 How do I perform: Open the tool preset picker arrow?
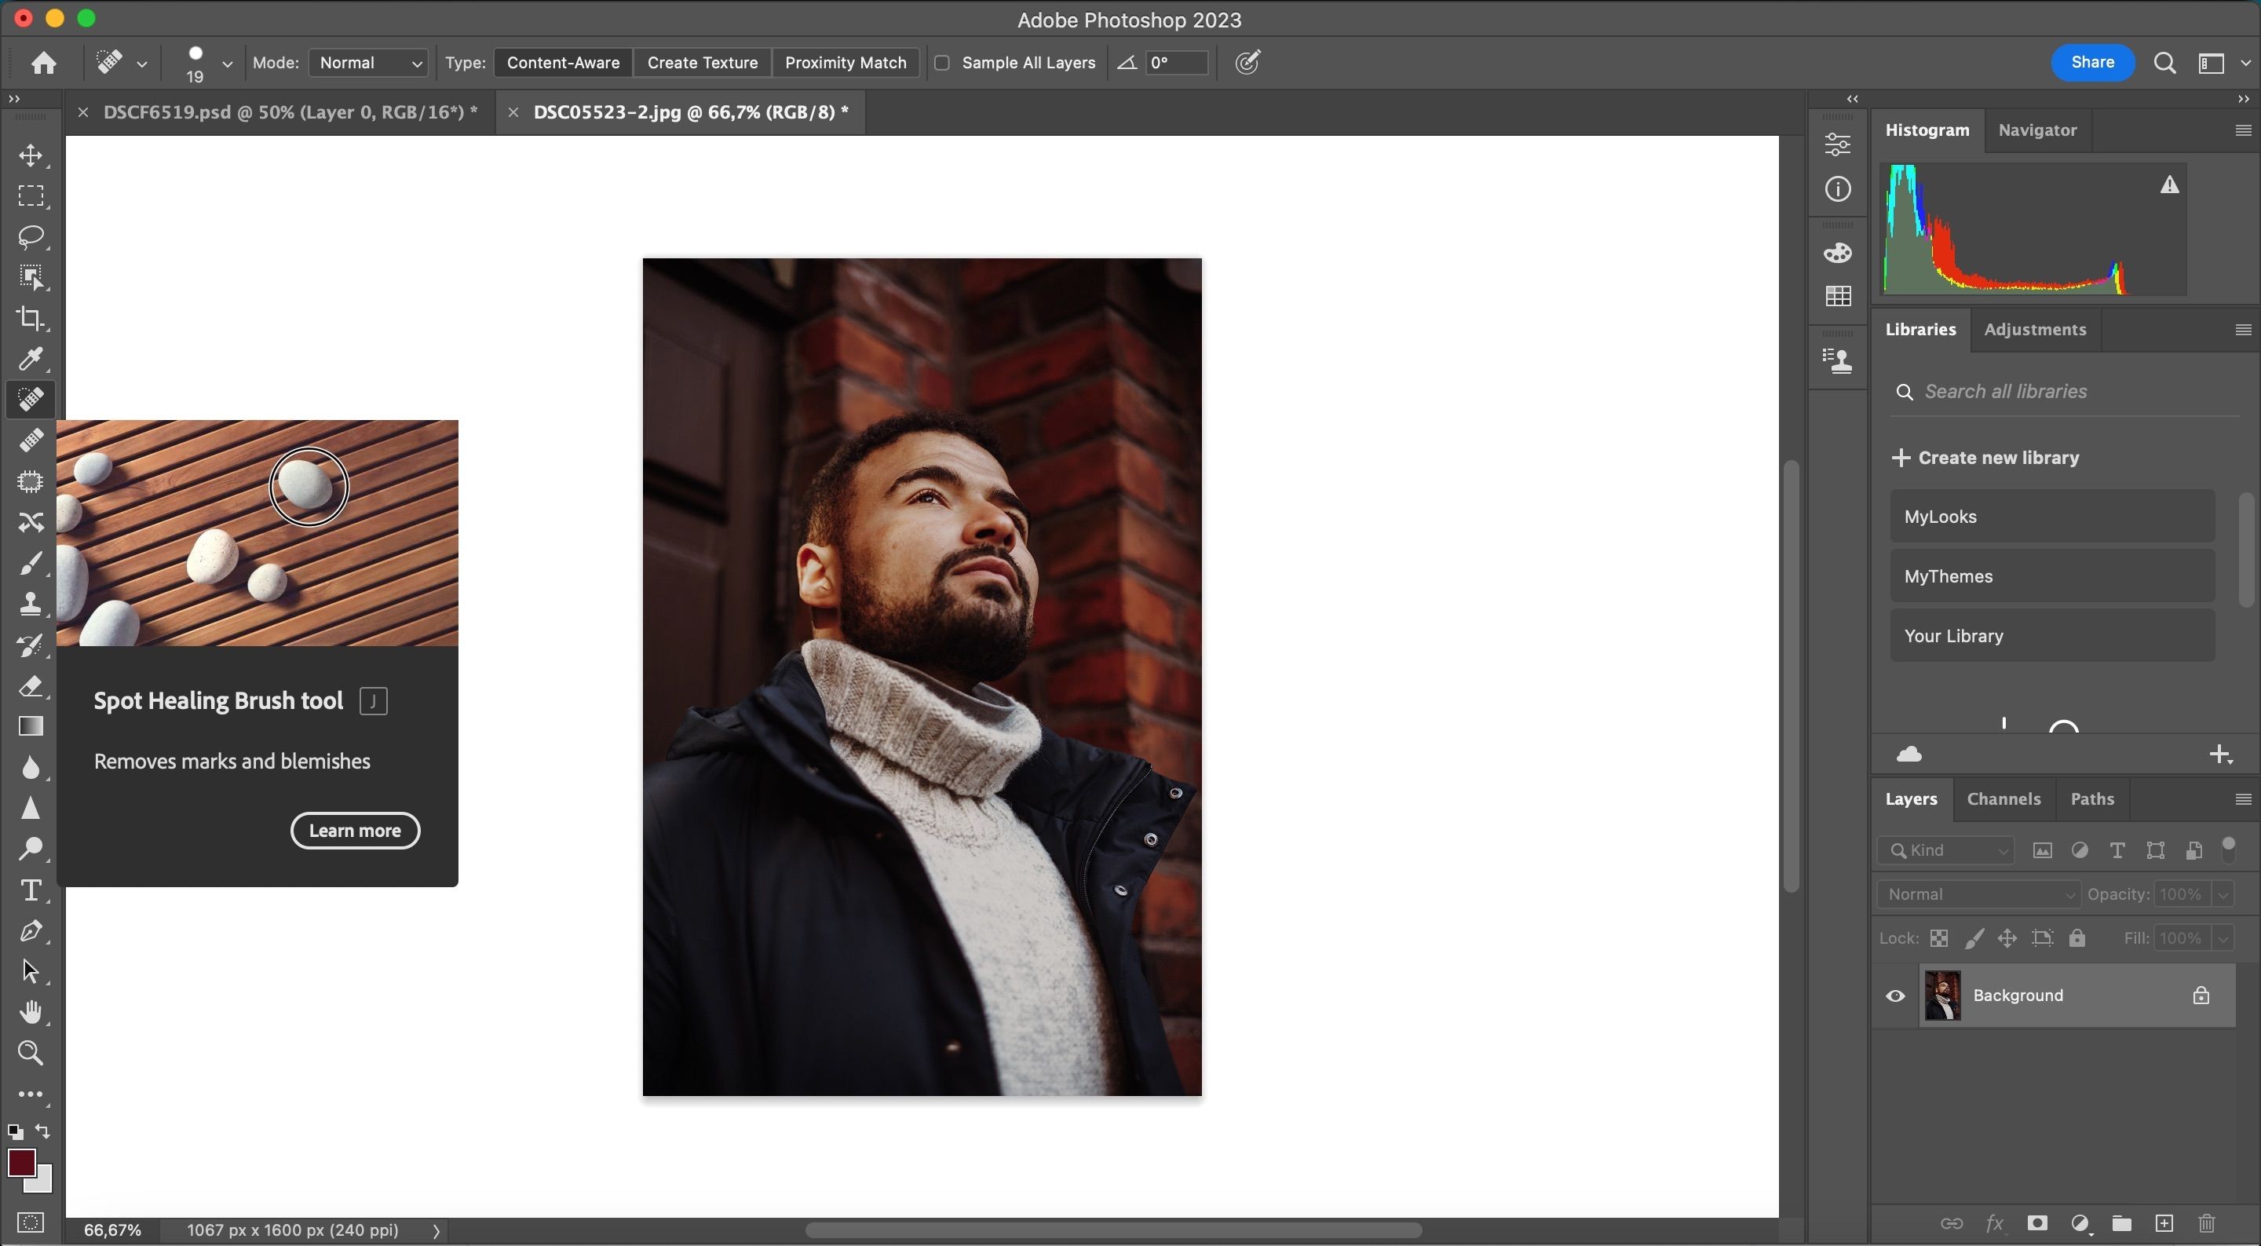(142, 64)
